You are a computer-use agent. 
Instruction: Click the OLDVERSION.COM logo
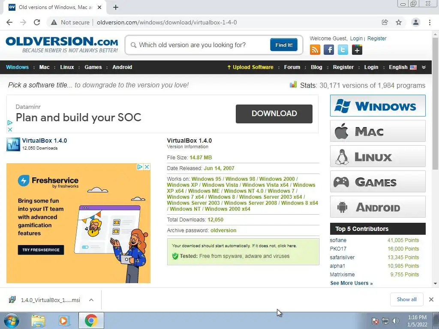click(62, 45)
